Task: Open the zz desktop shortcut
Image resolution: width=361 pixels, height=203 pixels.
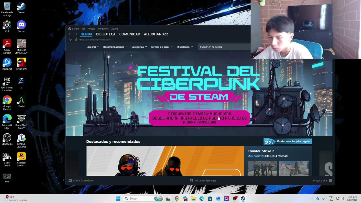Action: point(21,83)
